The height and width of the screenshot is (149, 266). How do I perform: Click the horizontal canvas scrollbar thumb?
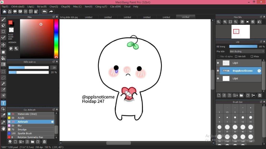(x=118, y=143)
